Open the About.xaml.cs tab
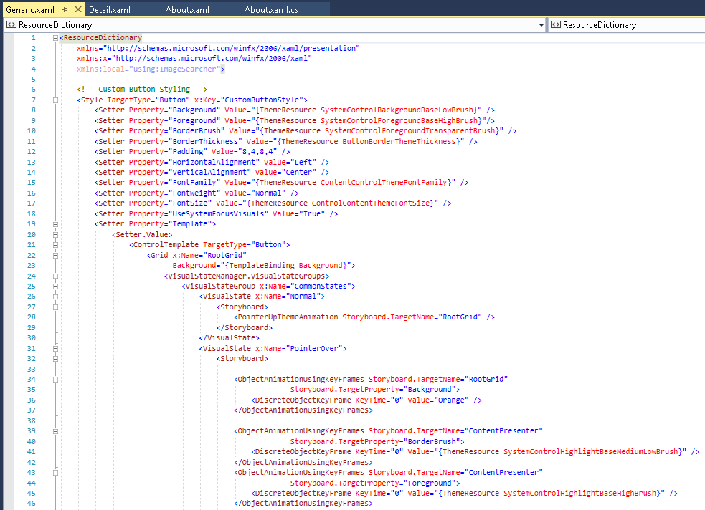The width and height of the screenshot is (705, 510). (271, 9)
